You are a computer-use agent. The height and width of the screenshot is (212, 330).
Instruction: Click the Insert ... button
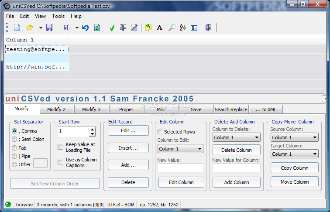128,148
